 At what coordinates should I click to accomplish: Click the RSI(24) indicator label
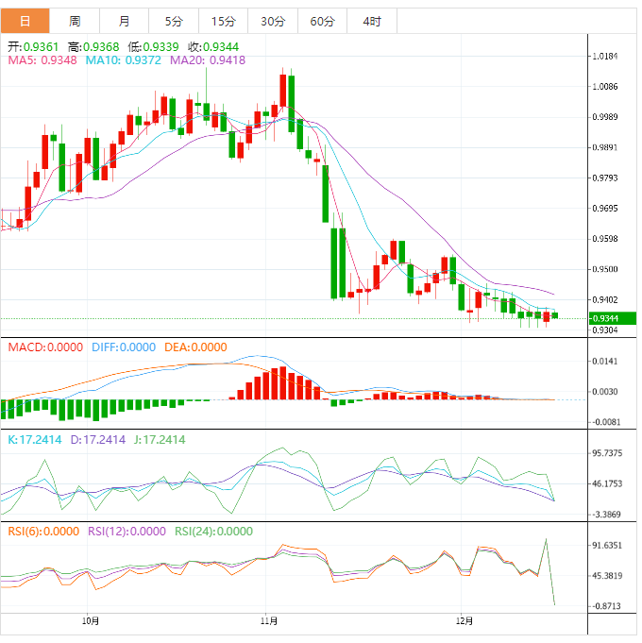[x=213, y=532]
